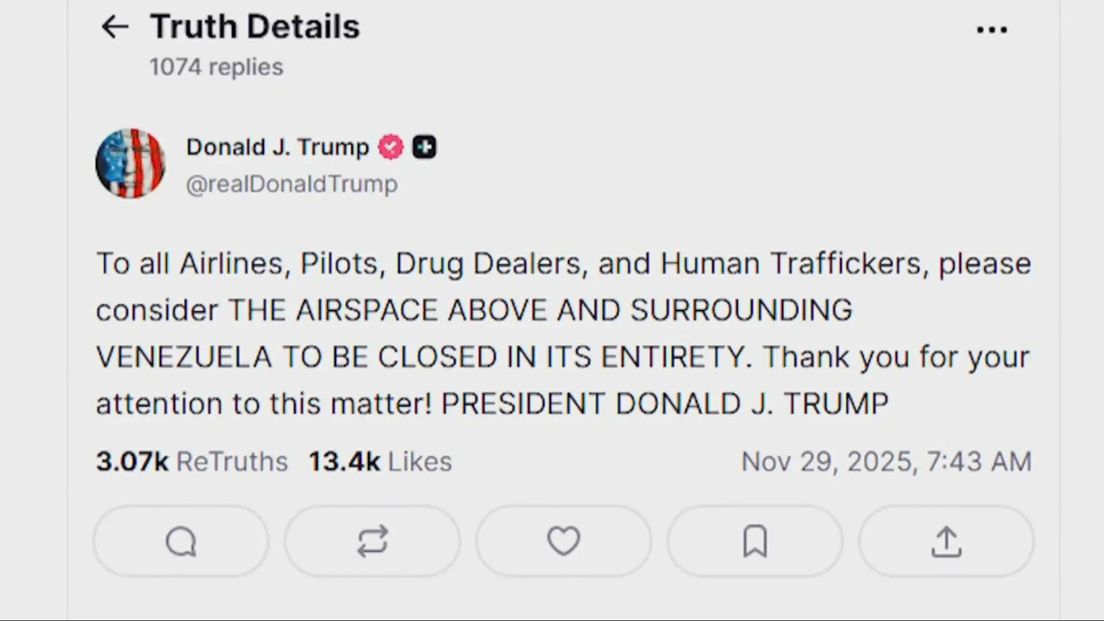Viewport: 1104px width, 621px height.
Task: Share the post via upload arrow icon
Action: coord(946,541)
